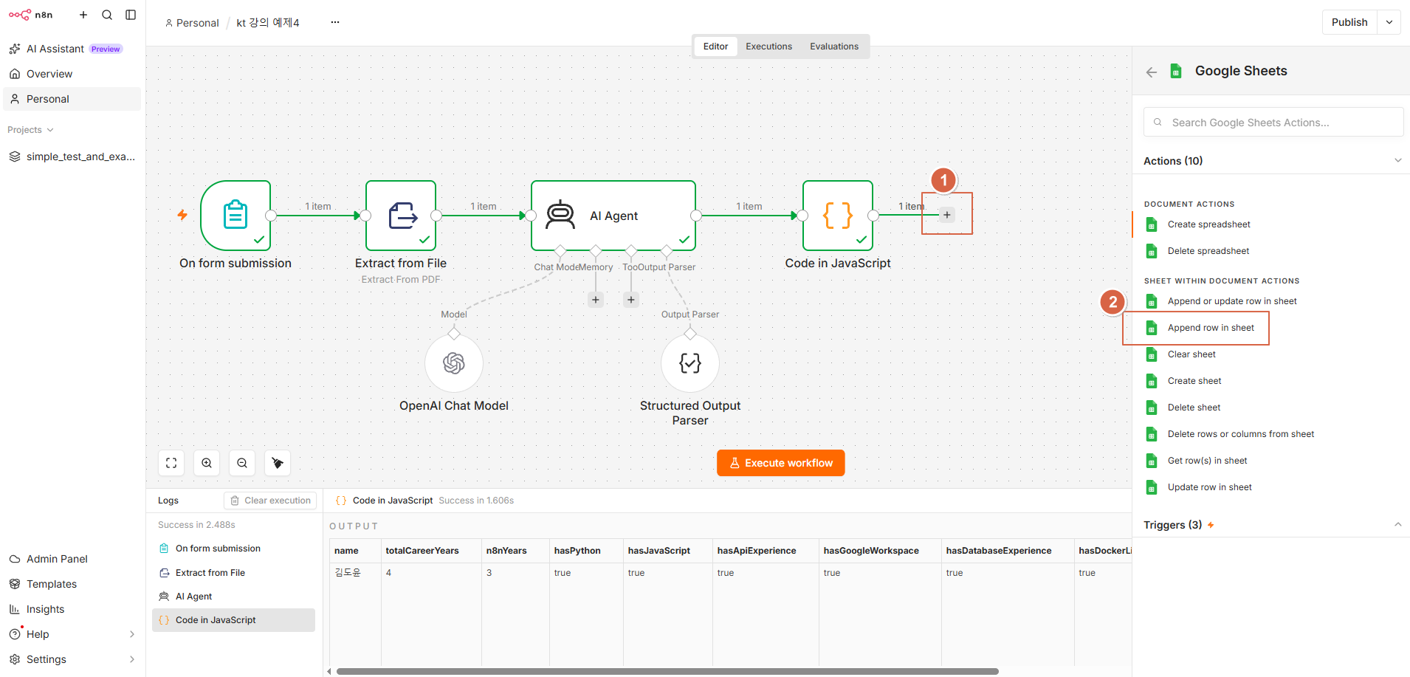Select the AI Agent node

[x=613, y=216]
